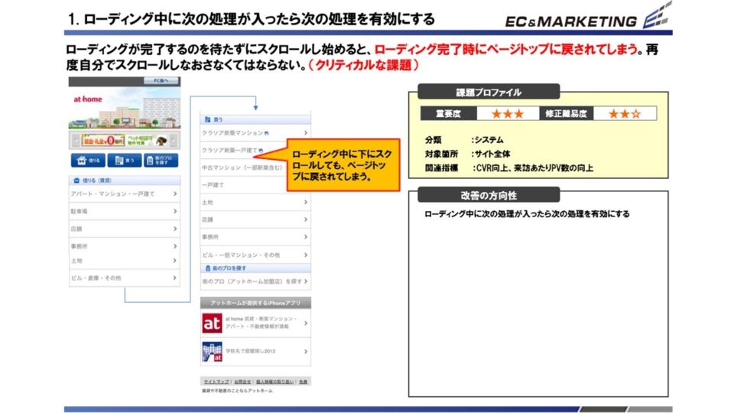Click chevron on the 駐車場 row
This screenshot has width=734, height=413.
click(175, 211)
